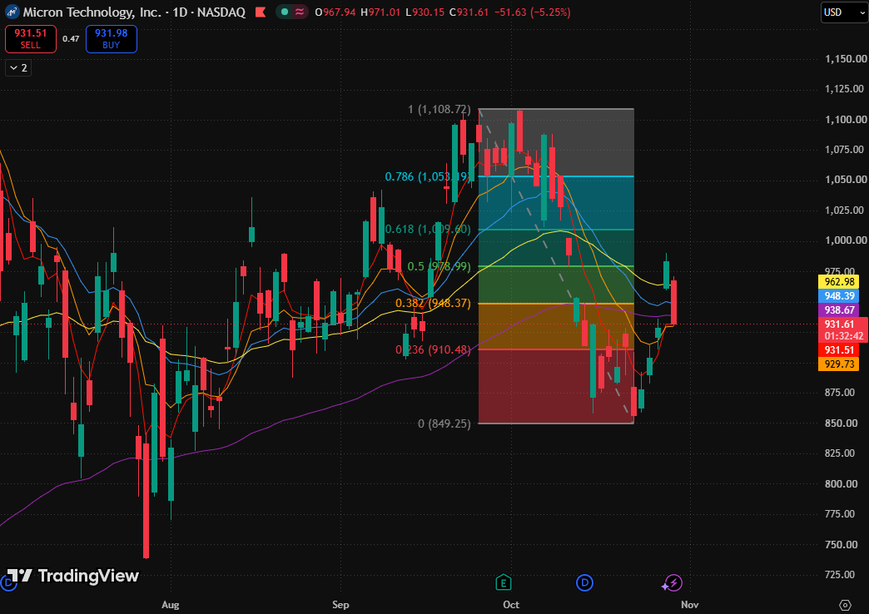Select the 0.382 (948.37) Fibonacci label
This screenshot has height=614, width=869.
click(x=433, y=303)
